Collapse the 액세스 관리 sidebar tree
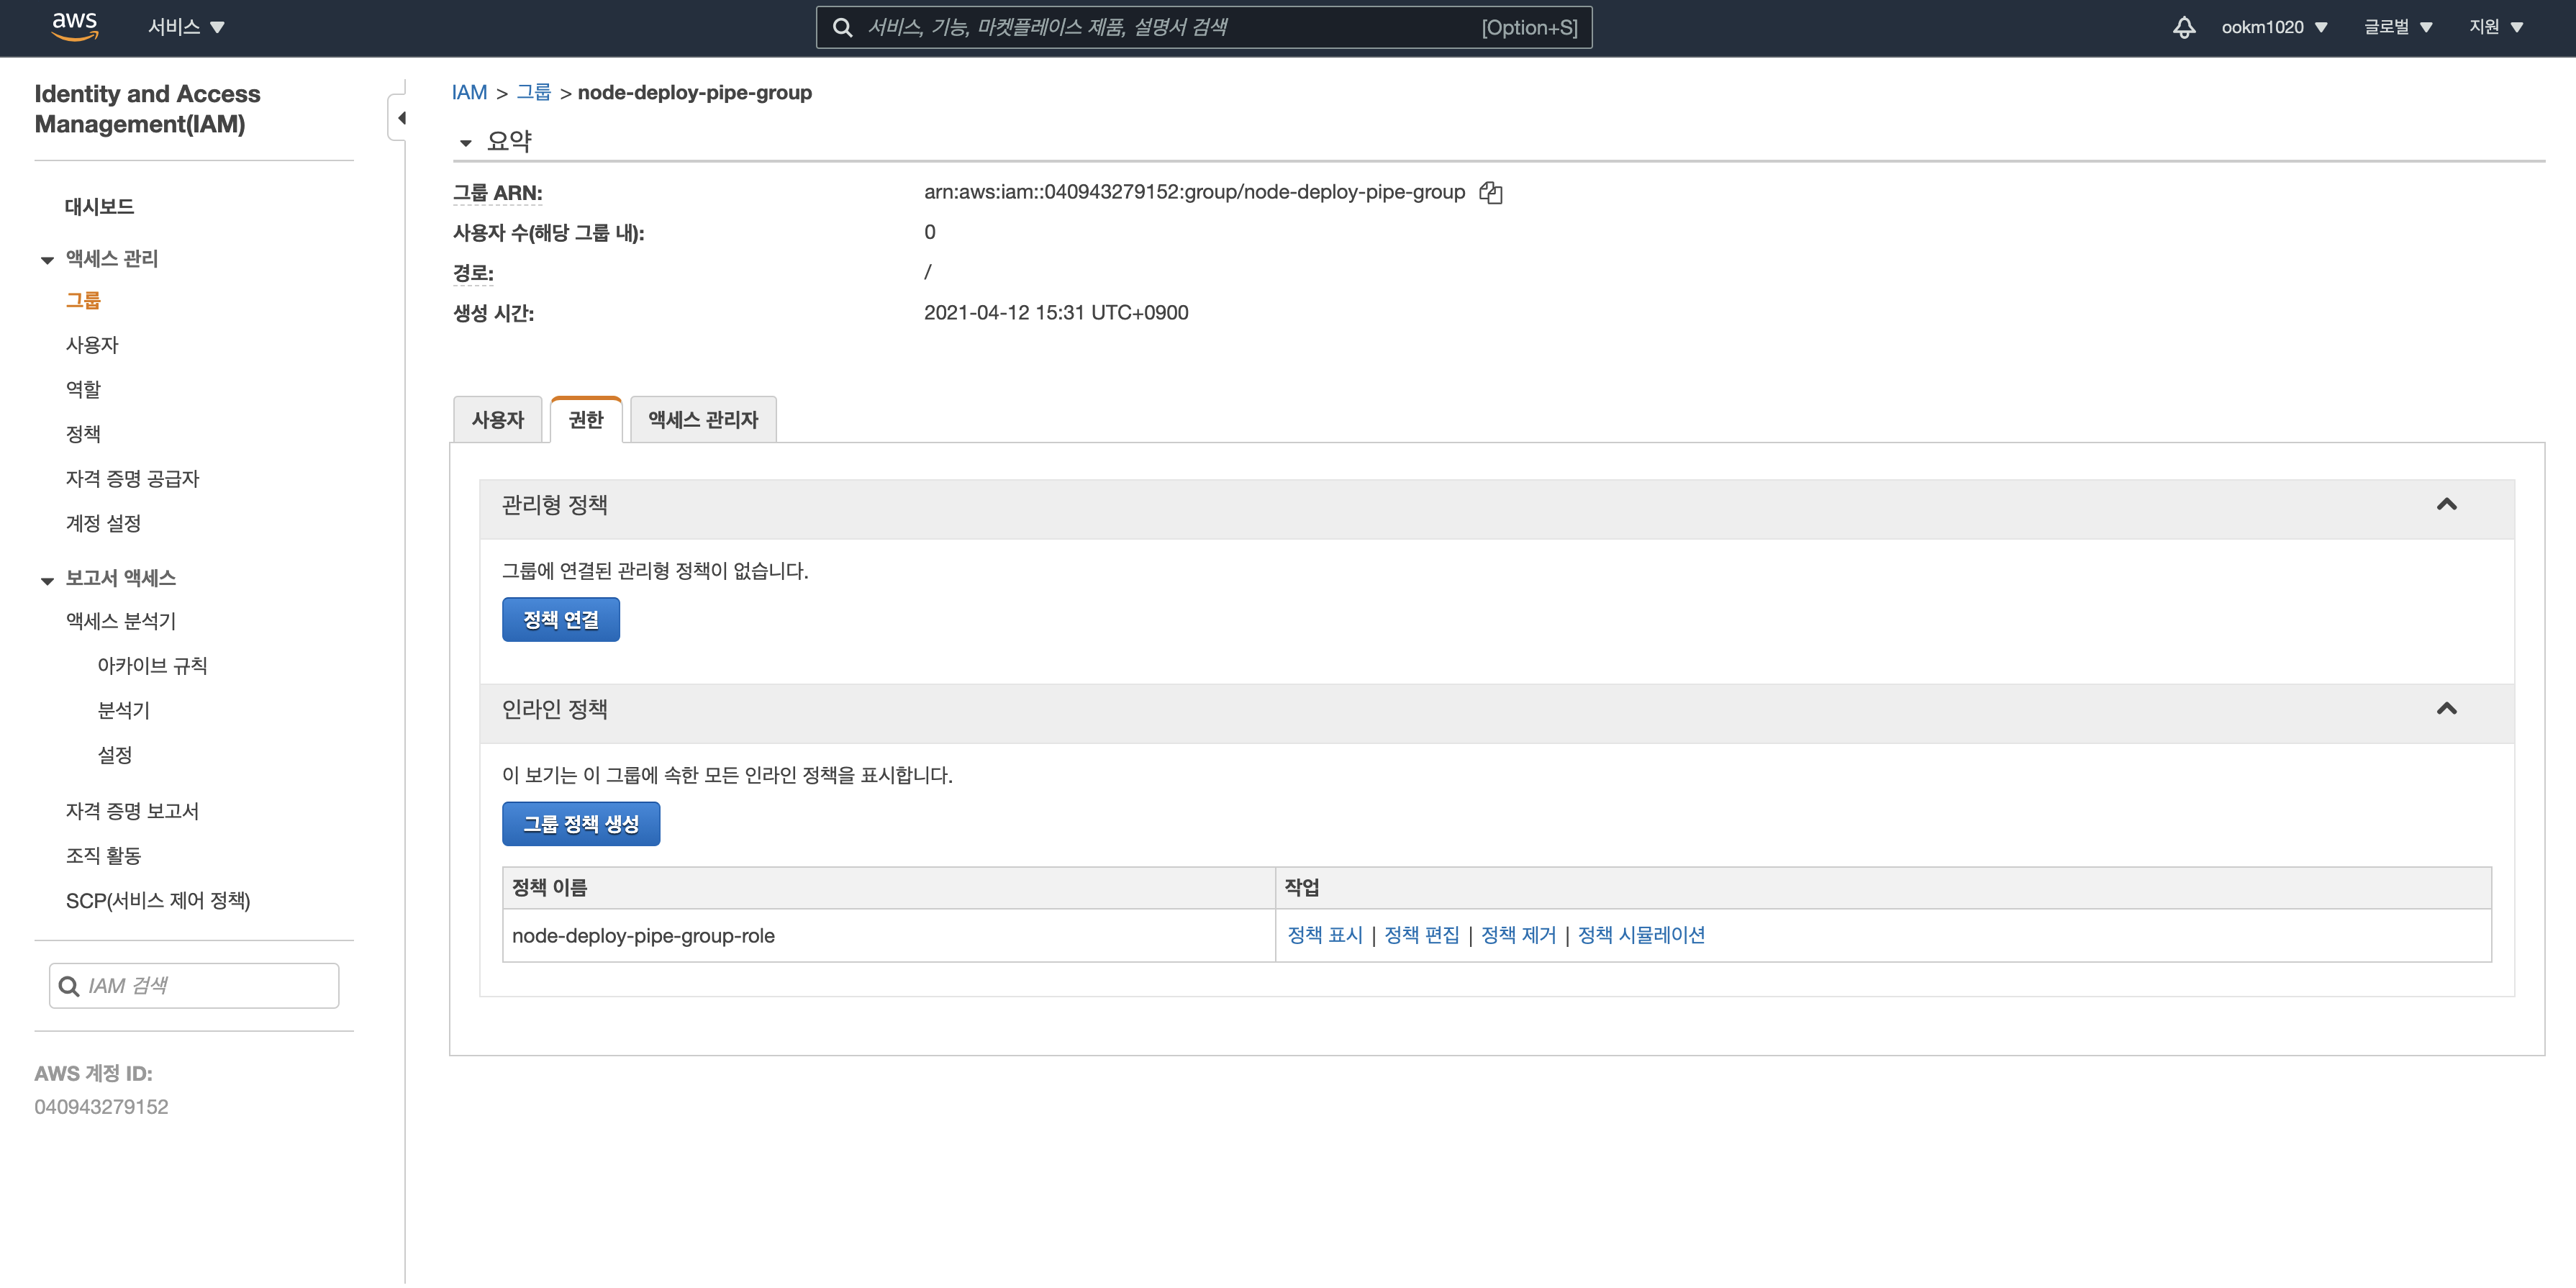Image resolution: width=2576 pixels, height=1288 pixels. [47, 260]
